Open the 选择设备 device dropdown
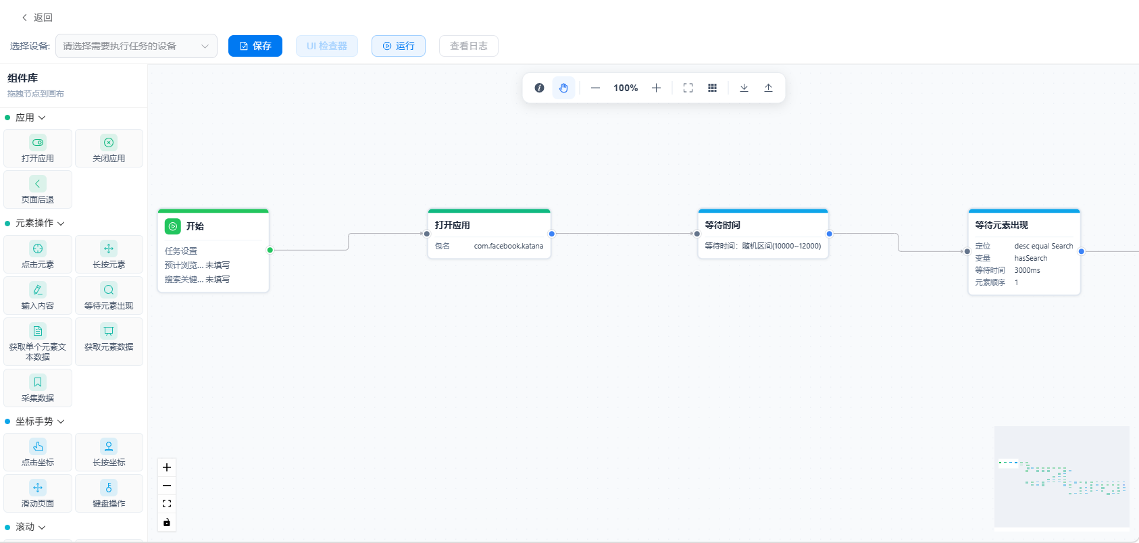Viewport: 1139px width, 543px height. point(136,46)
